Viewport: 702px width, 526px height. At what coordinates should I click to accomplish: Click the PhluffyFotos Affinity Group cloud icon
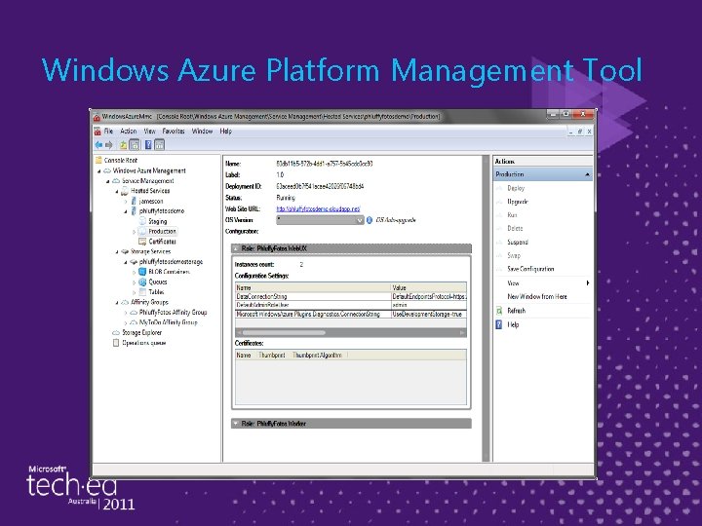pos(134,313)
